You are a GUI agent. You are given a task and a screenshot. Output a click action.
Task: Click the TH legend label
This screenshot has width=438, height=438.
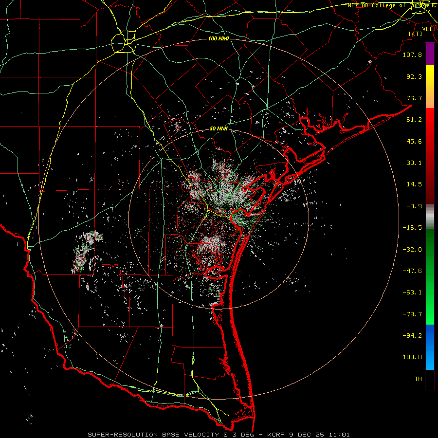point(418,379)
